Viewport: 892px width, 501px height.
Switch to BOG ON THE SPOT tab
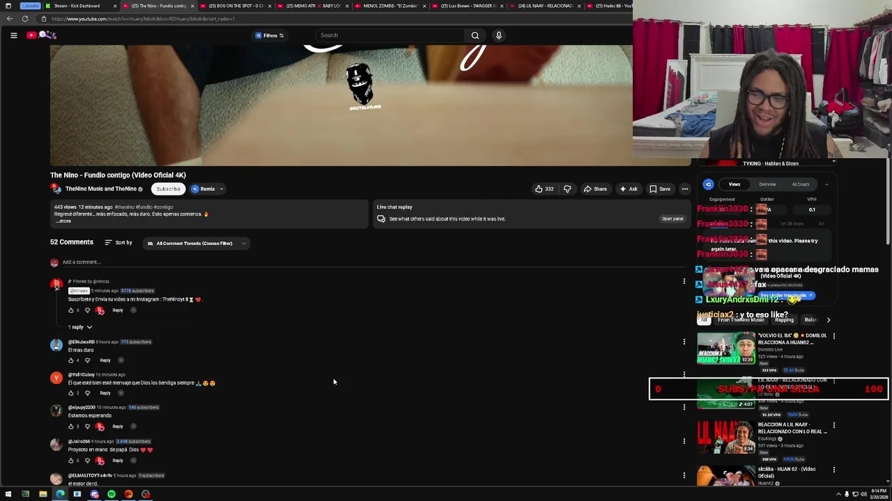pos(236,6)
